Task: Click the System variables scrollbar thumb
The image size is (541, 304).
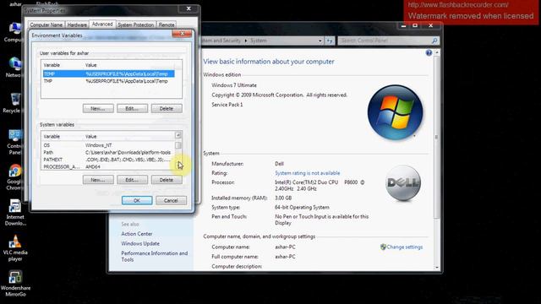Action: tap(178, 145)
